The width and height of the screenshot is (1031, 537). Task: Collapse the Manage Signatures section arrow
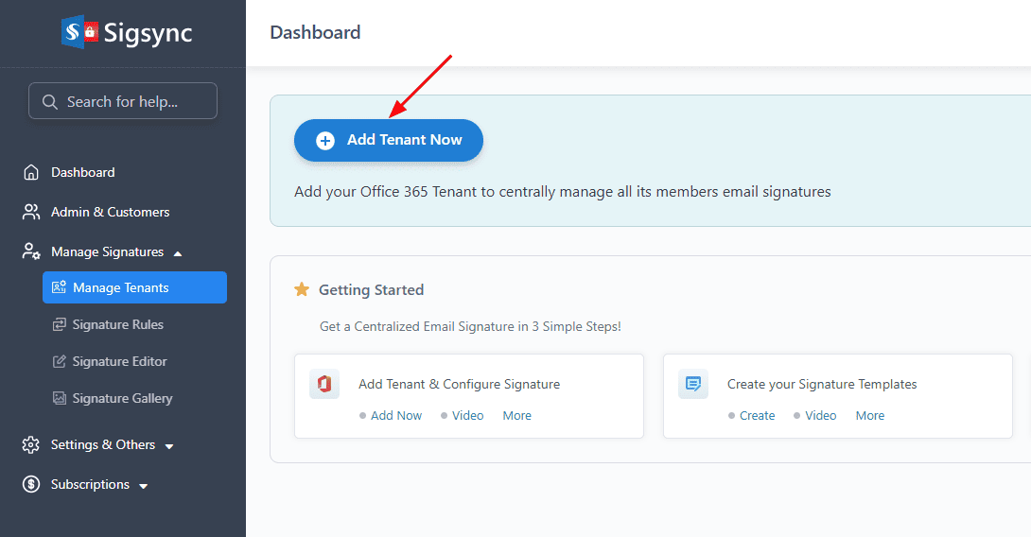[x=178, y=252]
